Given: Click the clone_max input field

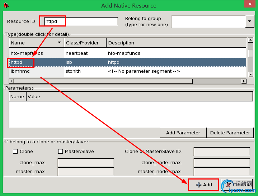Looking at the screenshot, I should [86, 163].
